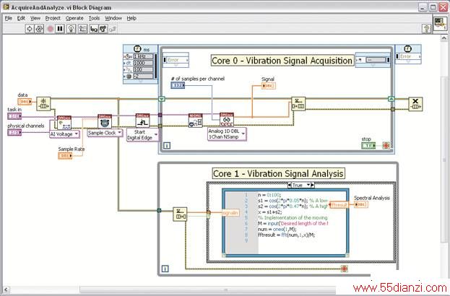
Task: Select the DAQmx Timing node
Action: (105, 121)
